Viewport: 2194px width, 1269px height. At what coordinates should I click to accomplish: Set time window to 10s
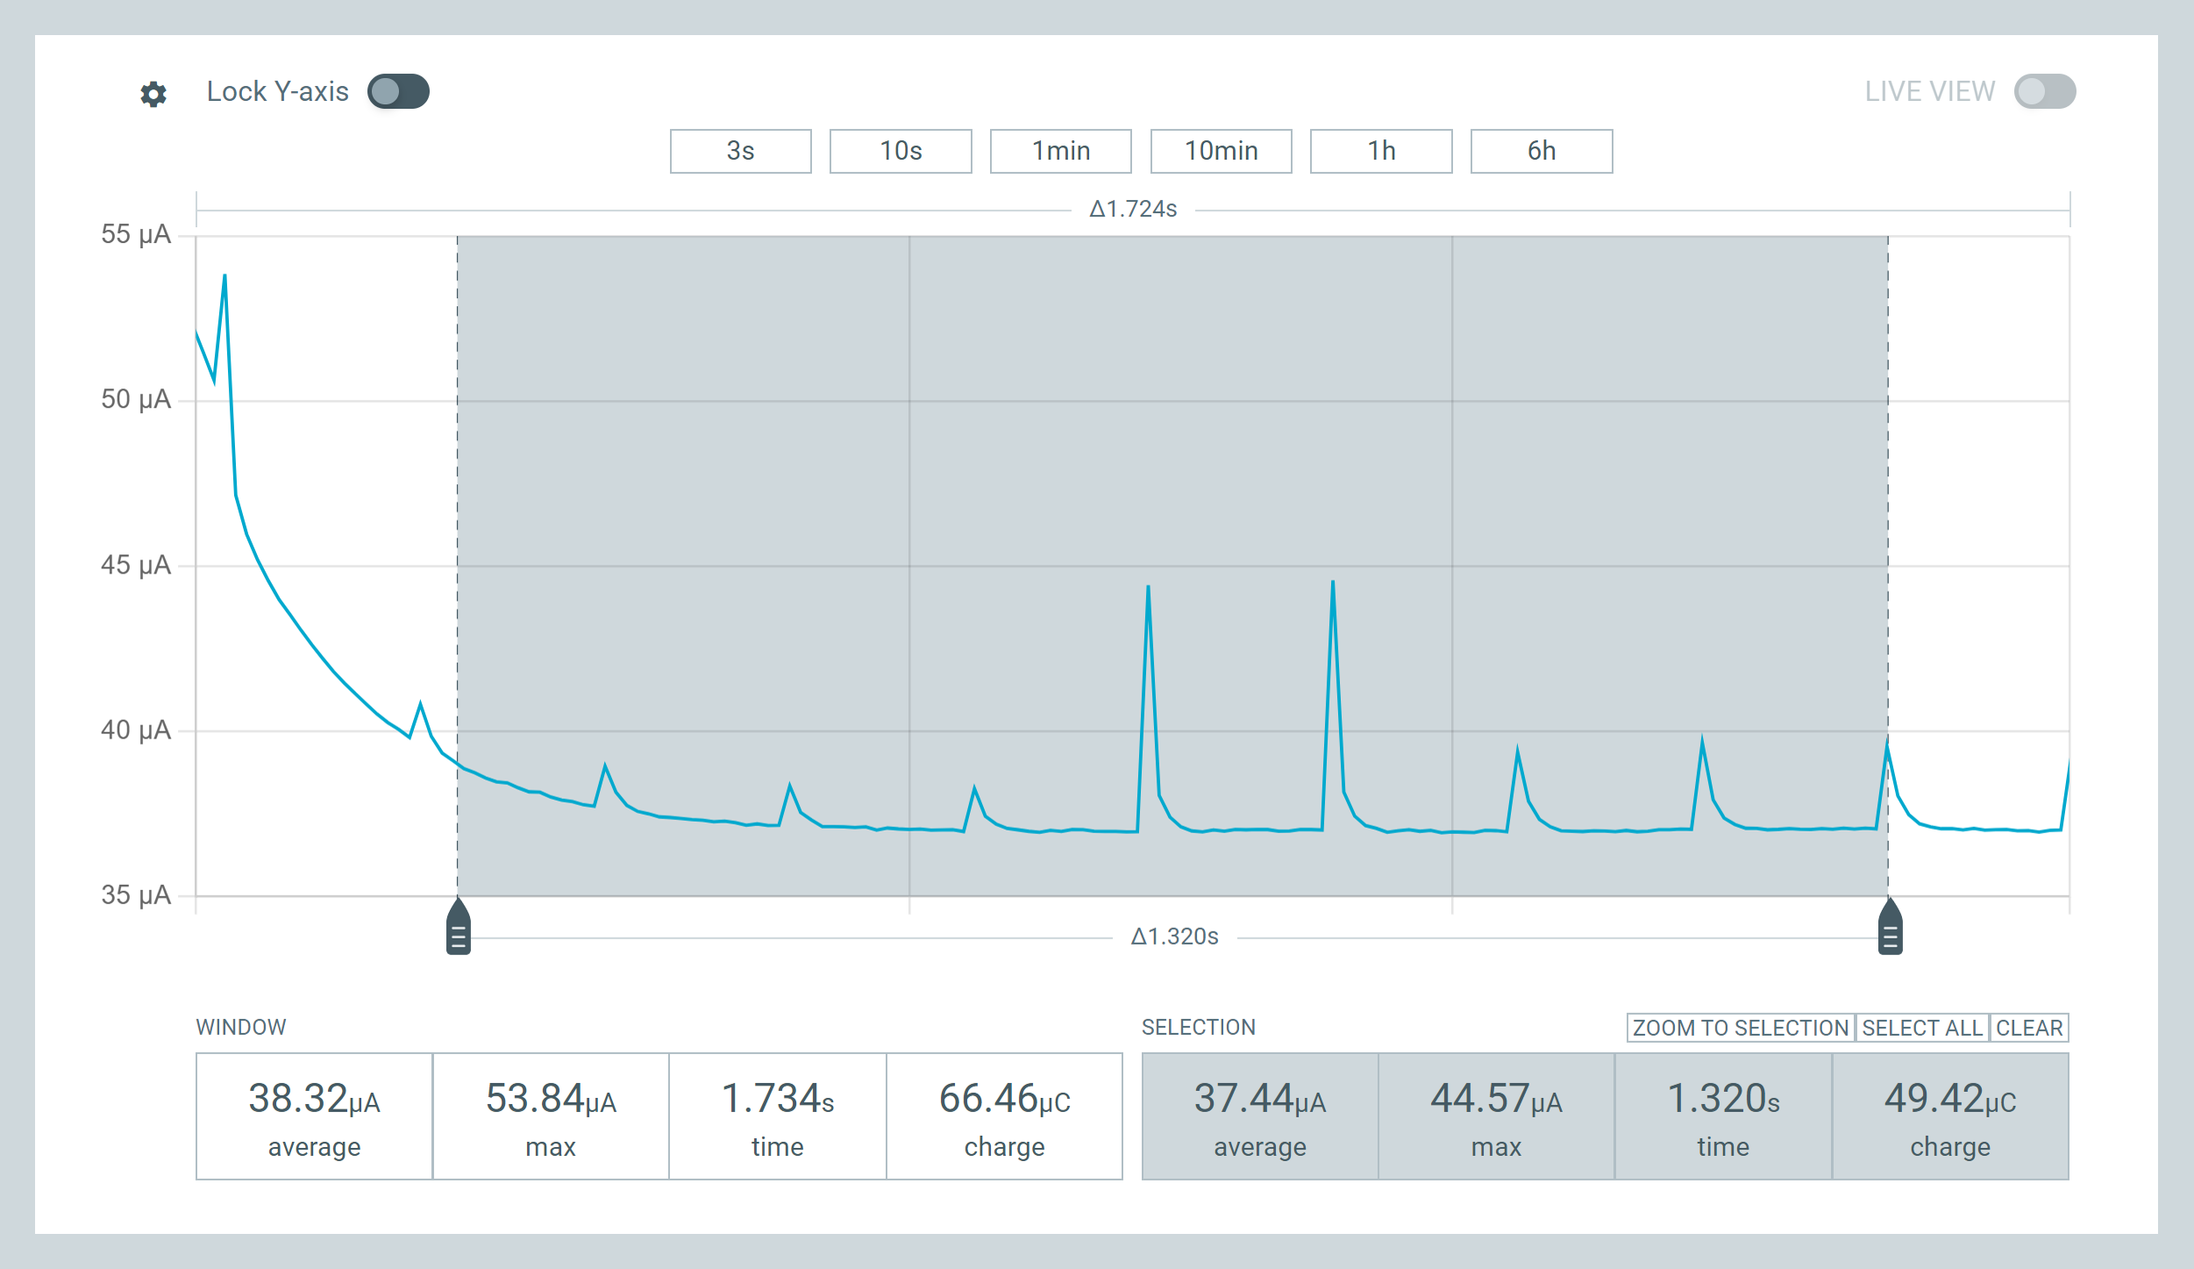901,151
